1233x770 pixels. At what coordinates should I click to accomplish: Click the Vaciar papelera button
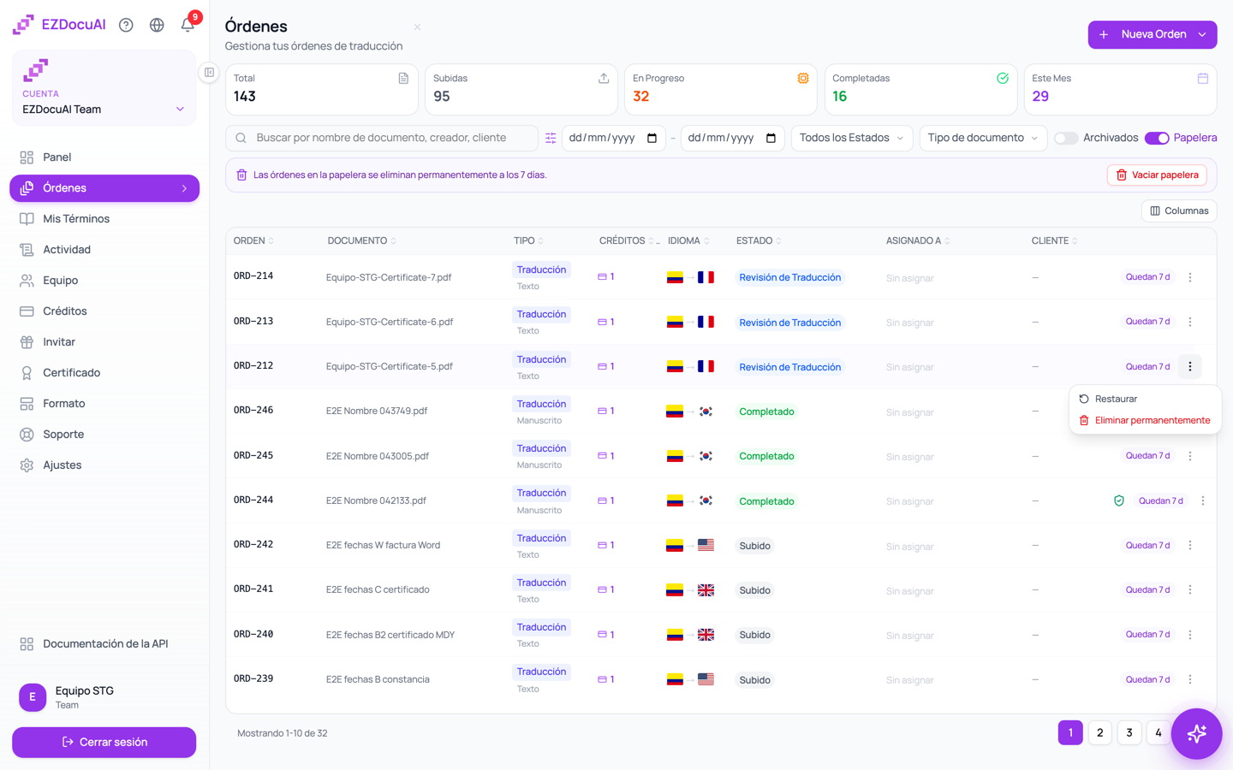(1157, 175)
